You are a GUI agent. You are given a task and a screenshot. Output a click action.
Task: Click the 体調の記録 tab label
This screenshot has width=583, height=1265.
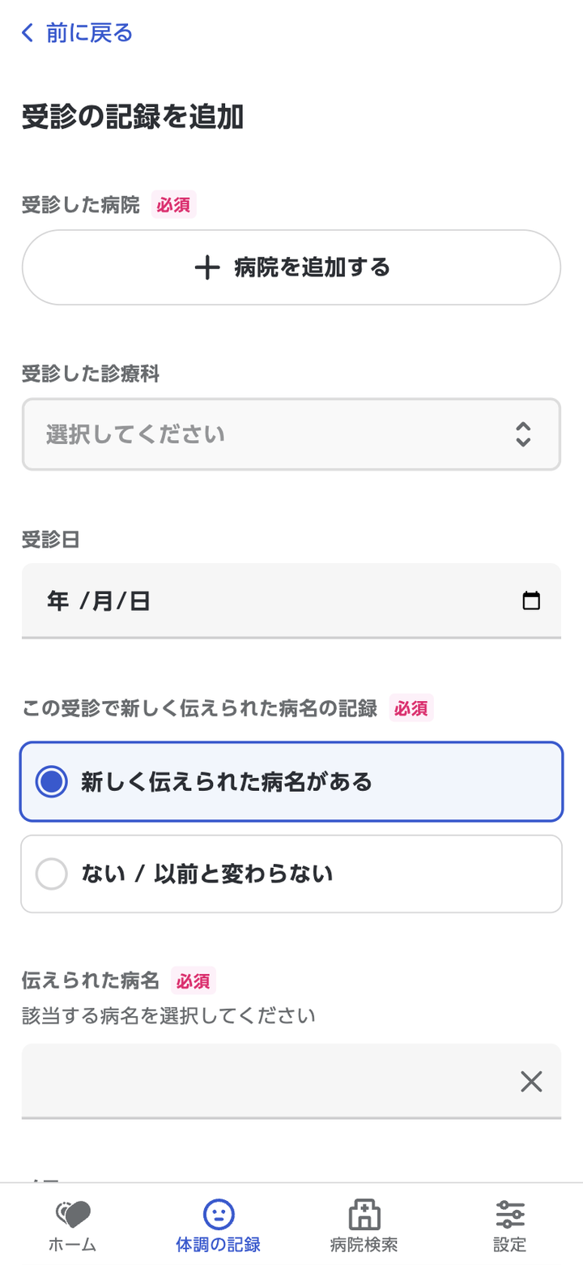[x=218, y=1245]
